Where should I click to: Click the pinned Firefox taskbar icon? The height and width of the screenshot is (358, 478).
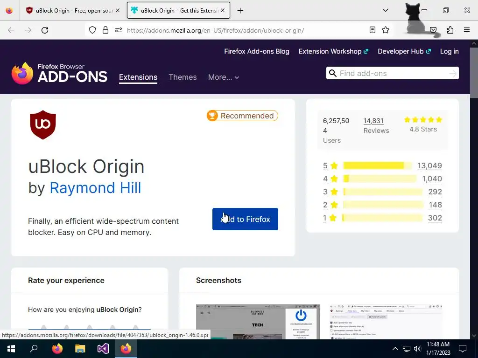coord(57,349)
